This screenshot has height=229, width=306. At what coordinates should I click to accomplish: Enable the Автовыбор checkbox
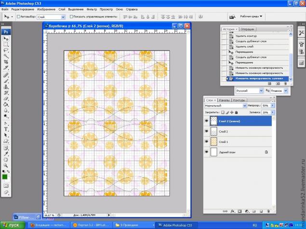(18, 17)
